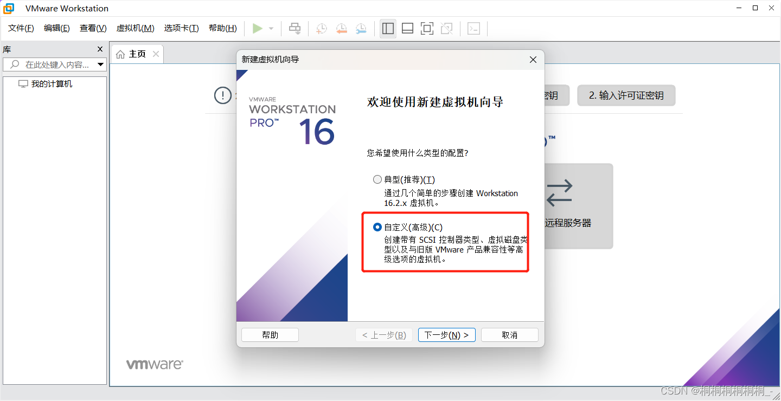781x401 pixels.
Task: Click the 2. 输入许可证密钥 button
Action: pos(626,95)
